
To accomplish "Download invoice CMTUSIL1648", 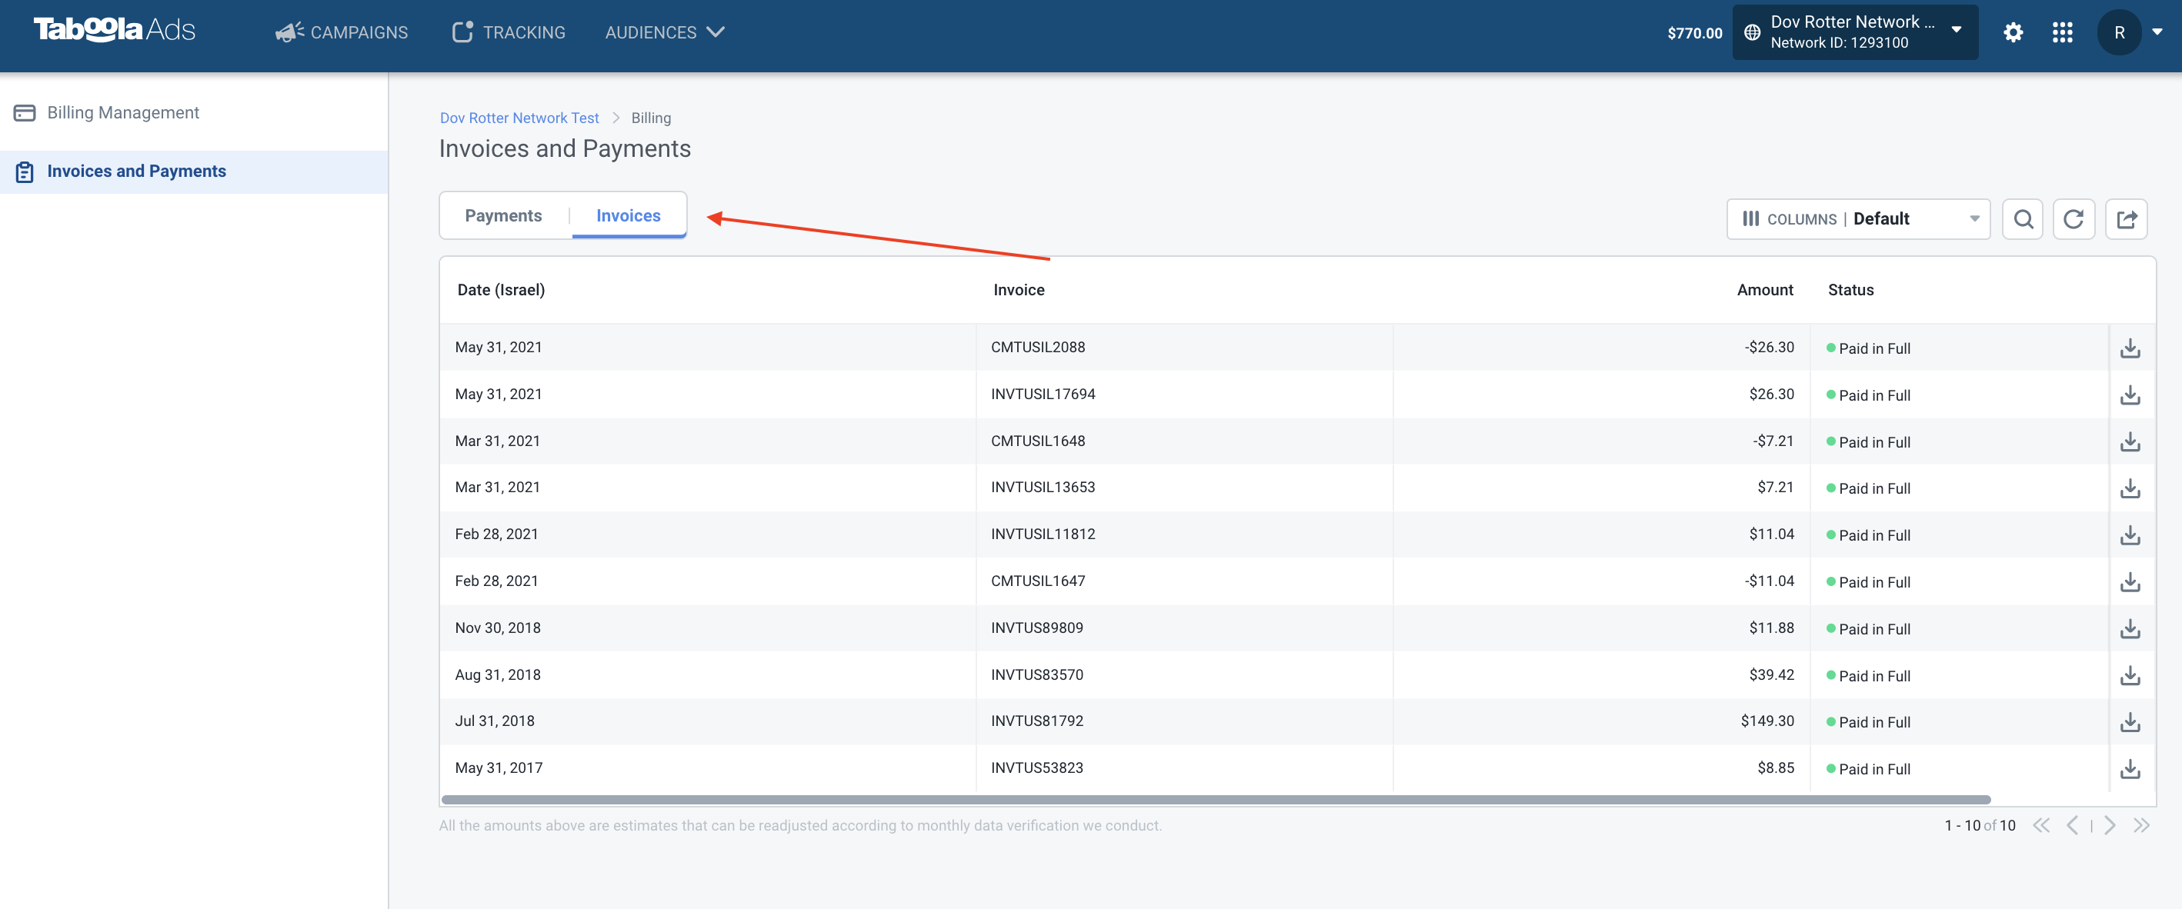I will coord(2130,441).
